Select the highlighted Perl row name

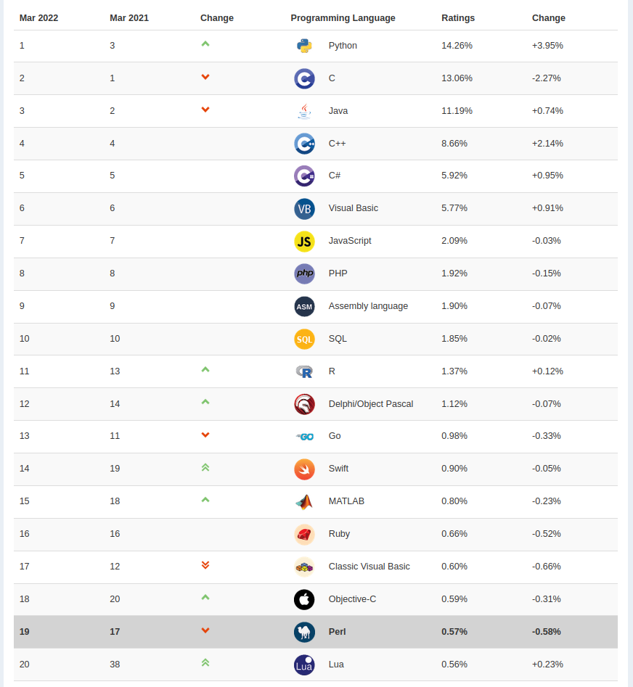pos(337,632)
